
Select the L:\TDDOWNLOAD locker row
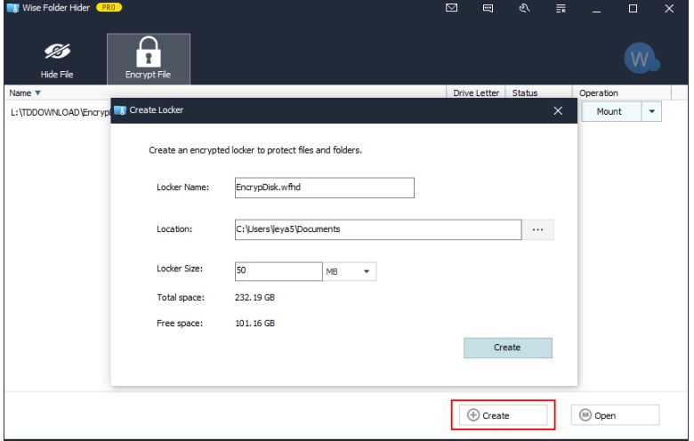coord(59,112)
